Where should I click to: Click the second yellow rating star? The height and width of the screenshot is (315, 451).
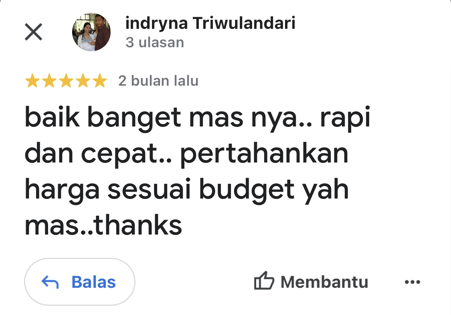tap(49, 81)
